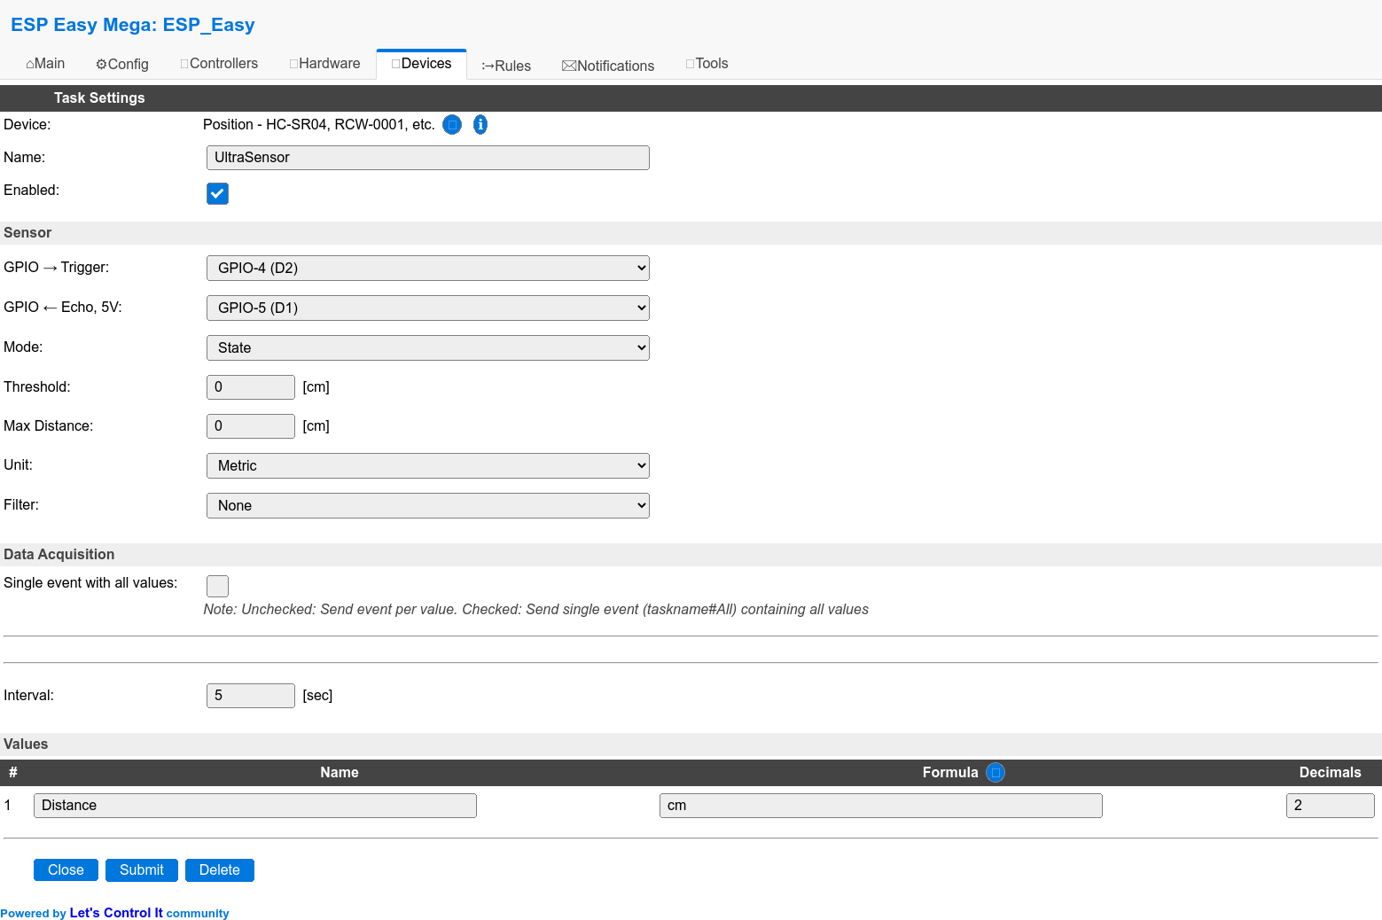Click the Name field containing UltraSensor
The width and height of the screenshot is (1382, 920).
[x=428, y=158]
